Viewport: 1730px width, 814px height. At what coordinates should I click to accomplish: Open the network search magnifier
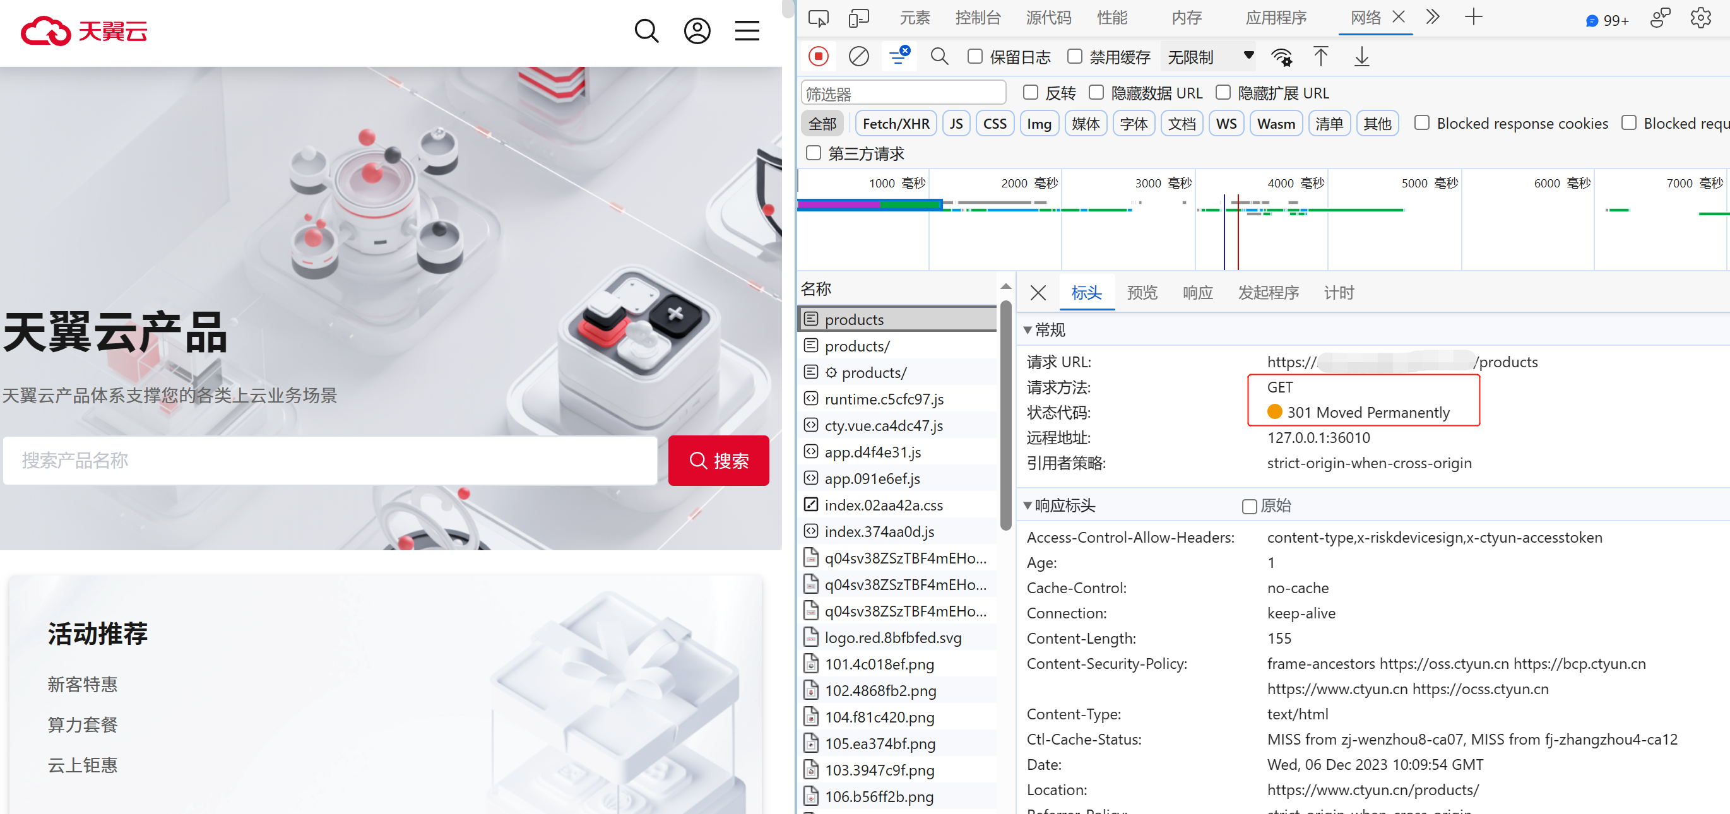click(939, 56)
